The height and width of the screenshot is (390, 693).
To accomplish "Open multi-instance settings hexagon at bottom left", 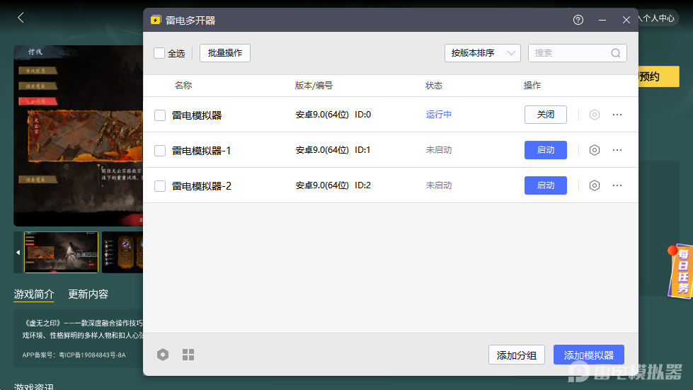I will 163,355.
